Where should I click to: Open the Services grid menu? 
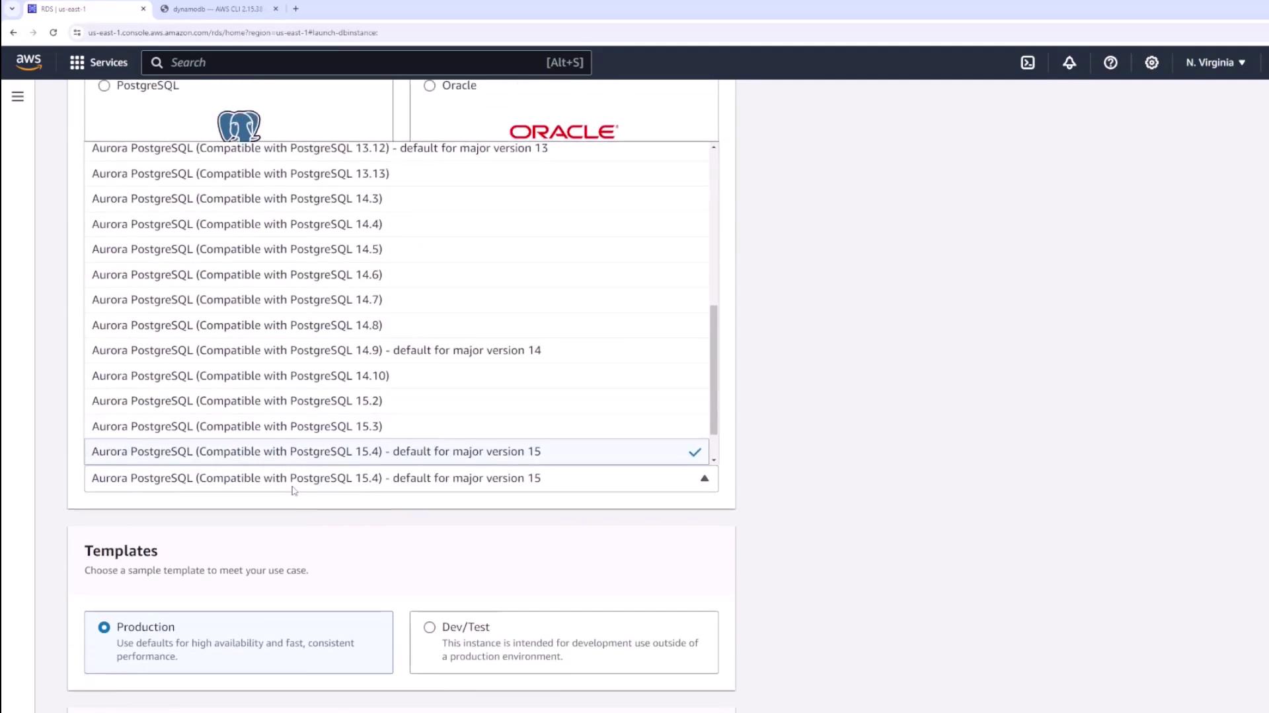(98, 63)
